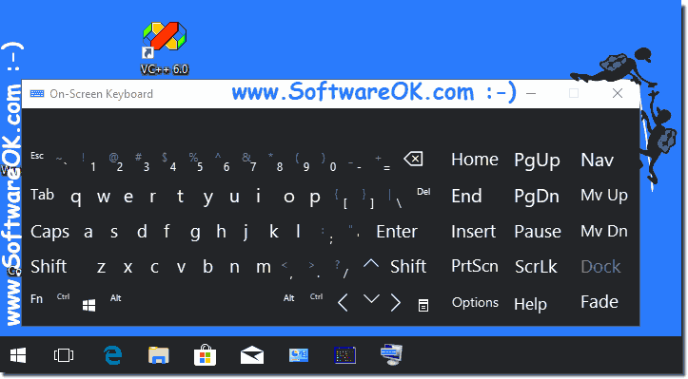688x379 pixels.
Task: Click the Tab key
Action: click(x=42, y=195)
